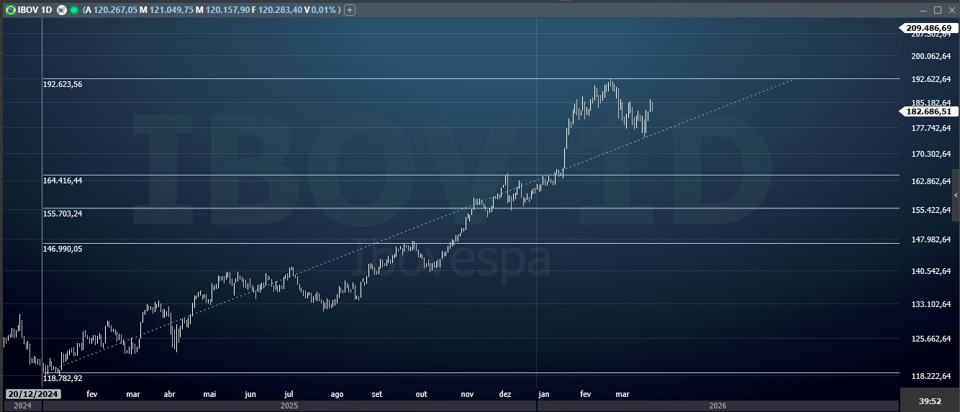The image size is (960, 412).
Task: Click the 2024 year bar in timeline
Action: pyautogui.click(x=22, y=406)
